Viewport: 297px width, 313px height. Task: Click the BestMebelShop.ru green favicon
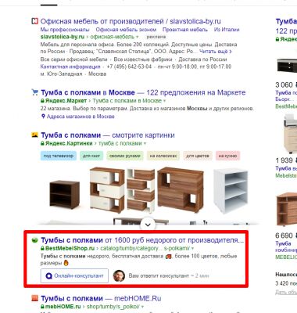tap(34, 239)
